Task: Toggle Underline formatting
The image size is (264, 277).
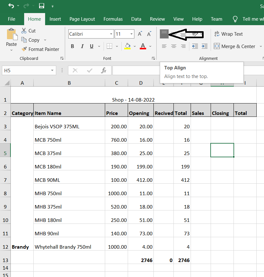Action: tap(91, 46)
